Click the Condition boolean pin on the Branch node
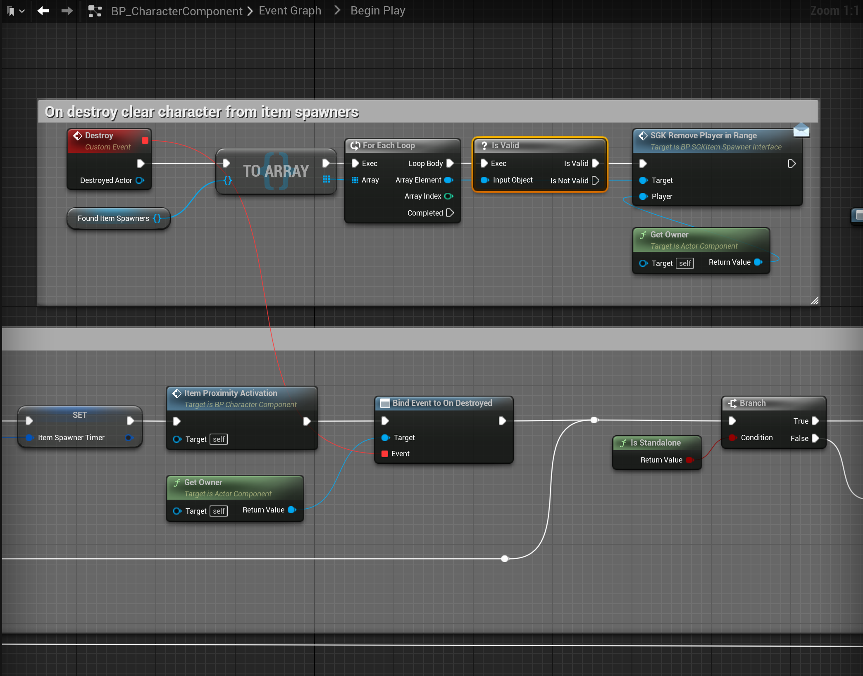 tap(732, 438)
